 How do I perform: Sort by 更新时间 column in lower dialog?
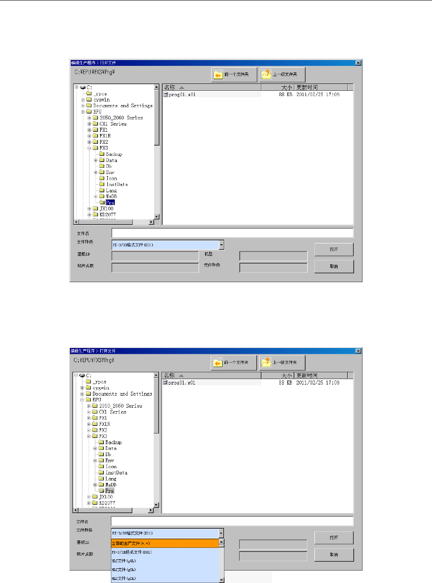(x=321, y=376)
